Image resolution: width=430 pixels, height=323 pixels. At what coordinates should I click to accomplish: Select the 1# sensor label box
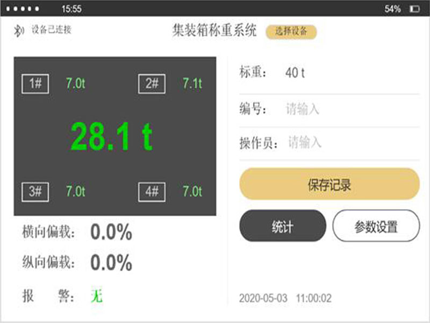(35, 83)
